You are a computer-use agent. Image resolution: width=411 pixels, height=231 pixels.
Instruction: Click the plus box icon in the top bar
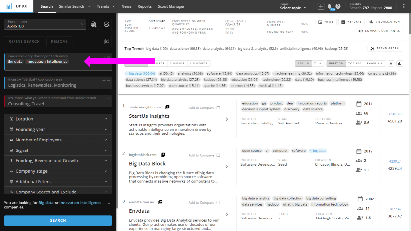coord(321,6)
